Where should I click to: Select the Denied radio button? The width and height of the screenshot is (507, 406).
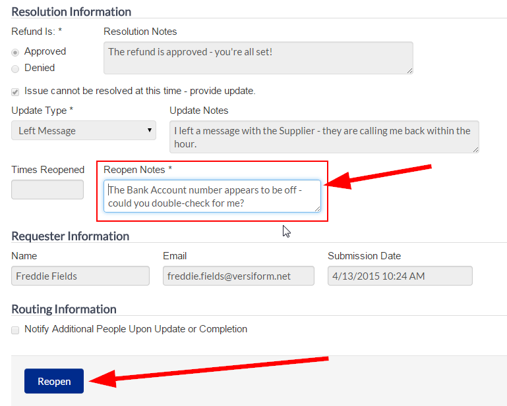coord(15,68)
